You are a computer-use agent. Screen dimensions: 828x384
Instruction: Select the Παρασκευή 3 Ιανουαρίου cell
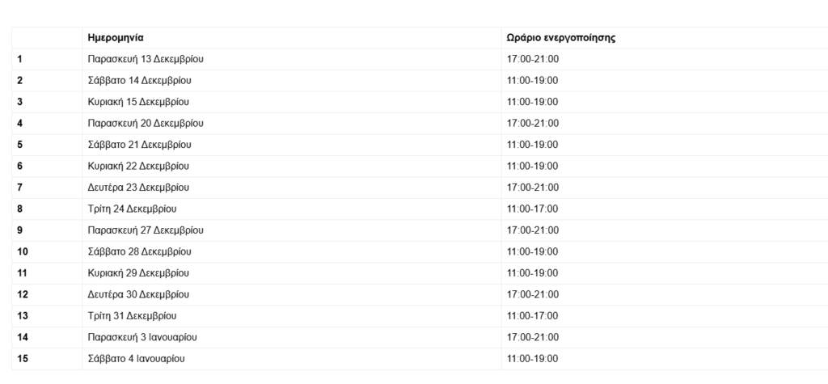tap(142, 338)
